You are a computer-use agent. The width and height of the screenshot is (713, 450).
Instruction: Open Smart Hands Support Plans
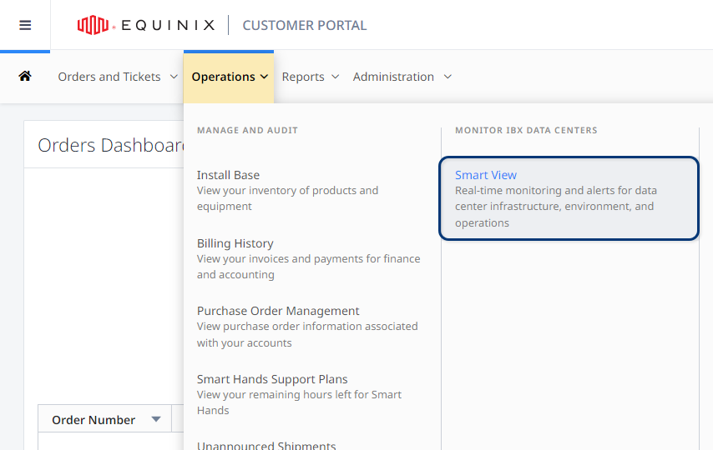272,378
